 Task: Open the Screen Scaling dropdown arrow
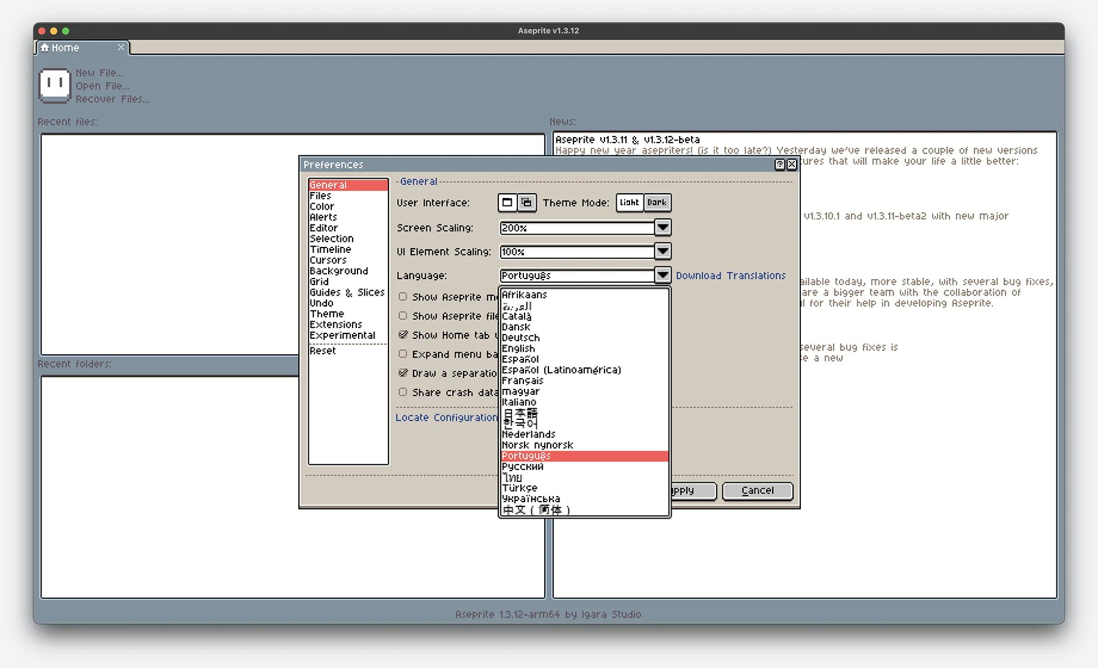[x=662, y=227]
